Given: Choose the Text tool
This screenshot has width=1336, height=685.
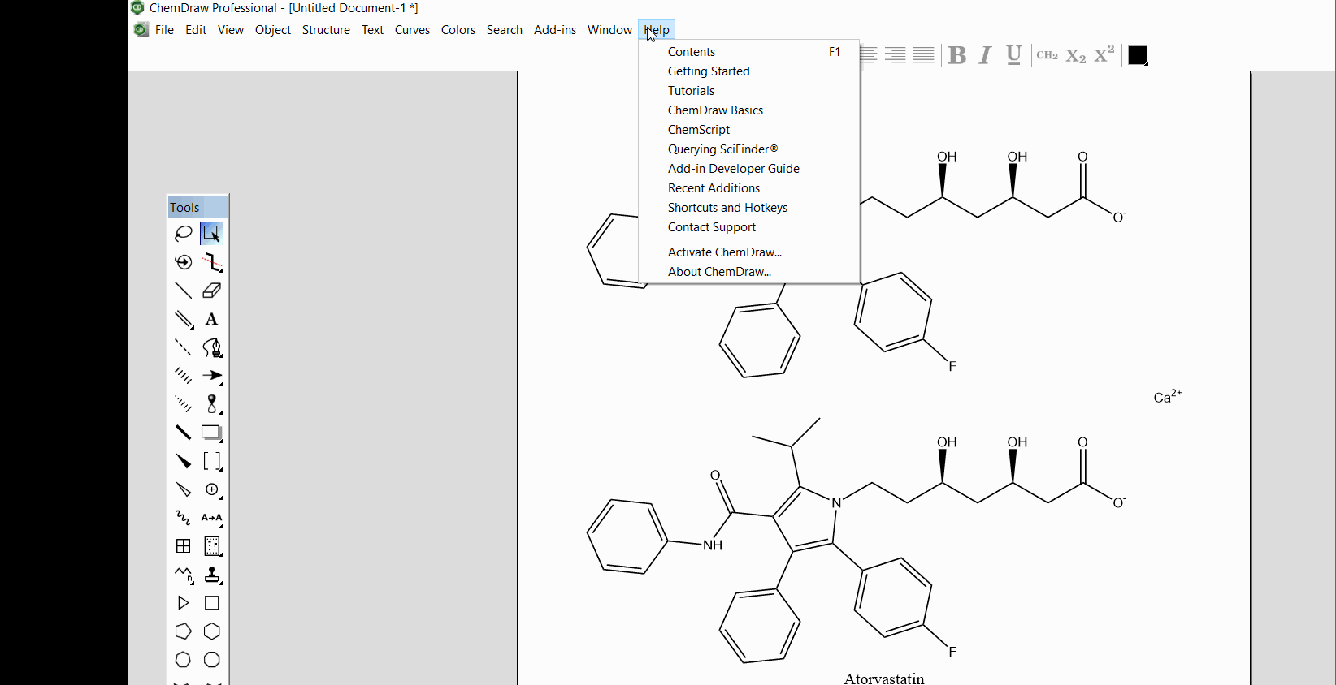Looking at the screenshot, I should pyautogui.click(x=211, y=319).
